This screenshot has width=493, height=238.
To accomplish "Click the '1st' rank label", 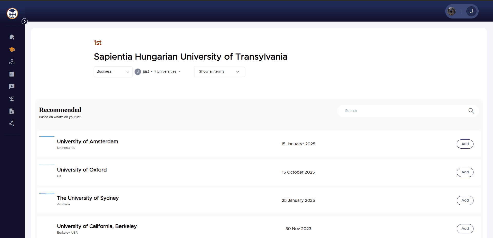I will click(x=98, y=43).
